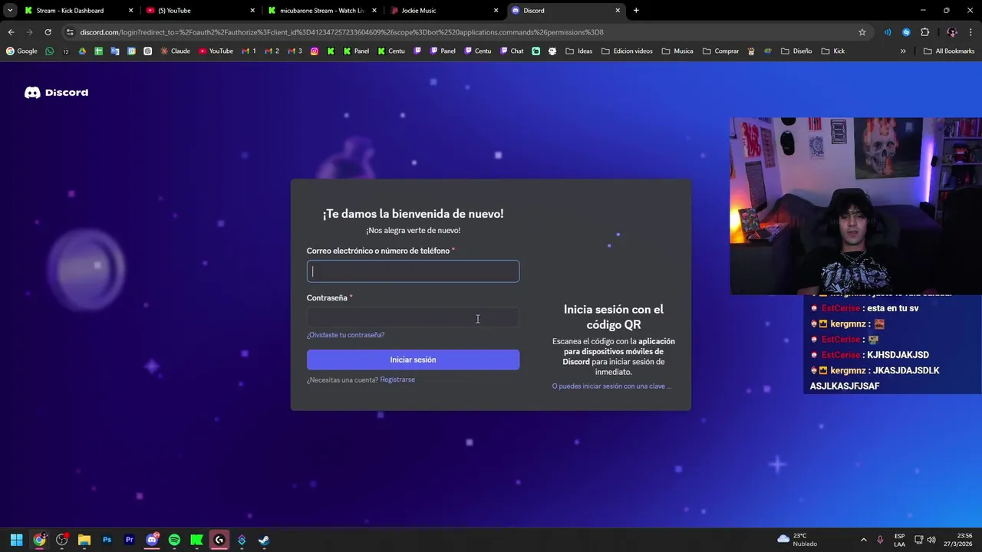Open the Gmail '1' bookmark

[249, 51]
